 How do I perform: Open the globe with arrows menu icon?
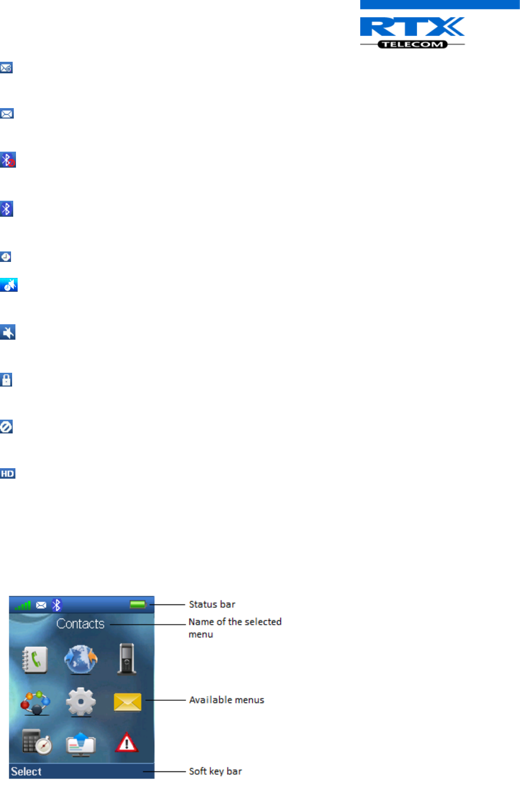tap(81, 660)
